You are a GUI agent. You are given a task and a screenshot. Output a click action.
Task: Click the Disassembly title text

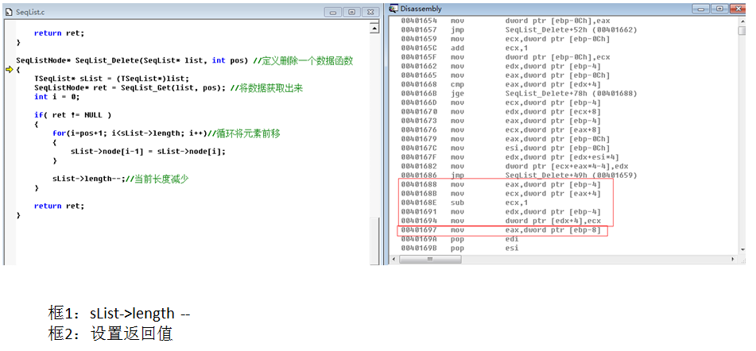(x=421, y=9)
